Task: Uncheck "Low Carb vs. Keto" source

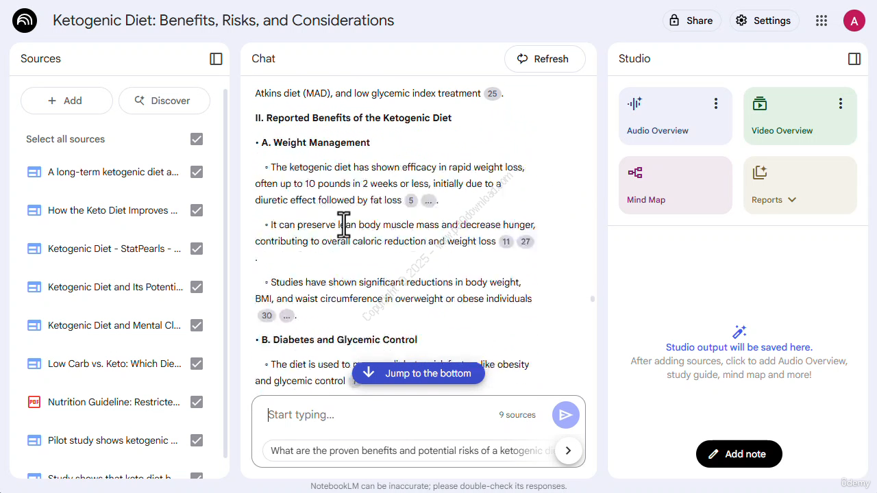Action: [197, 364]
